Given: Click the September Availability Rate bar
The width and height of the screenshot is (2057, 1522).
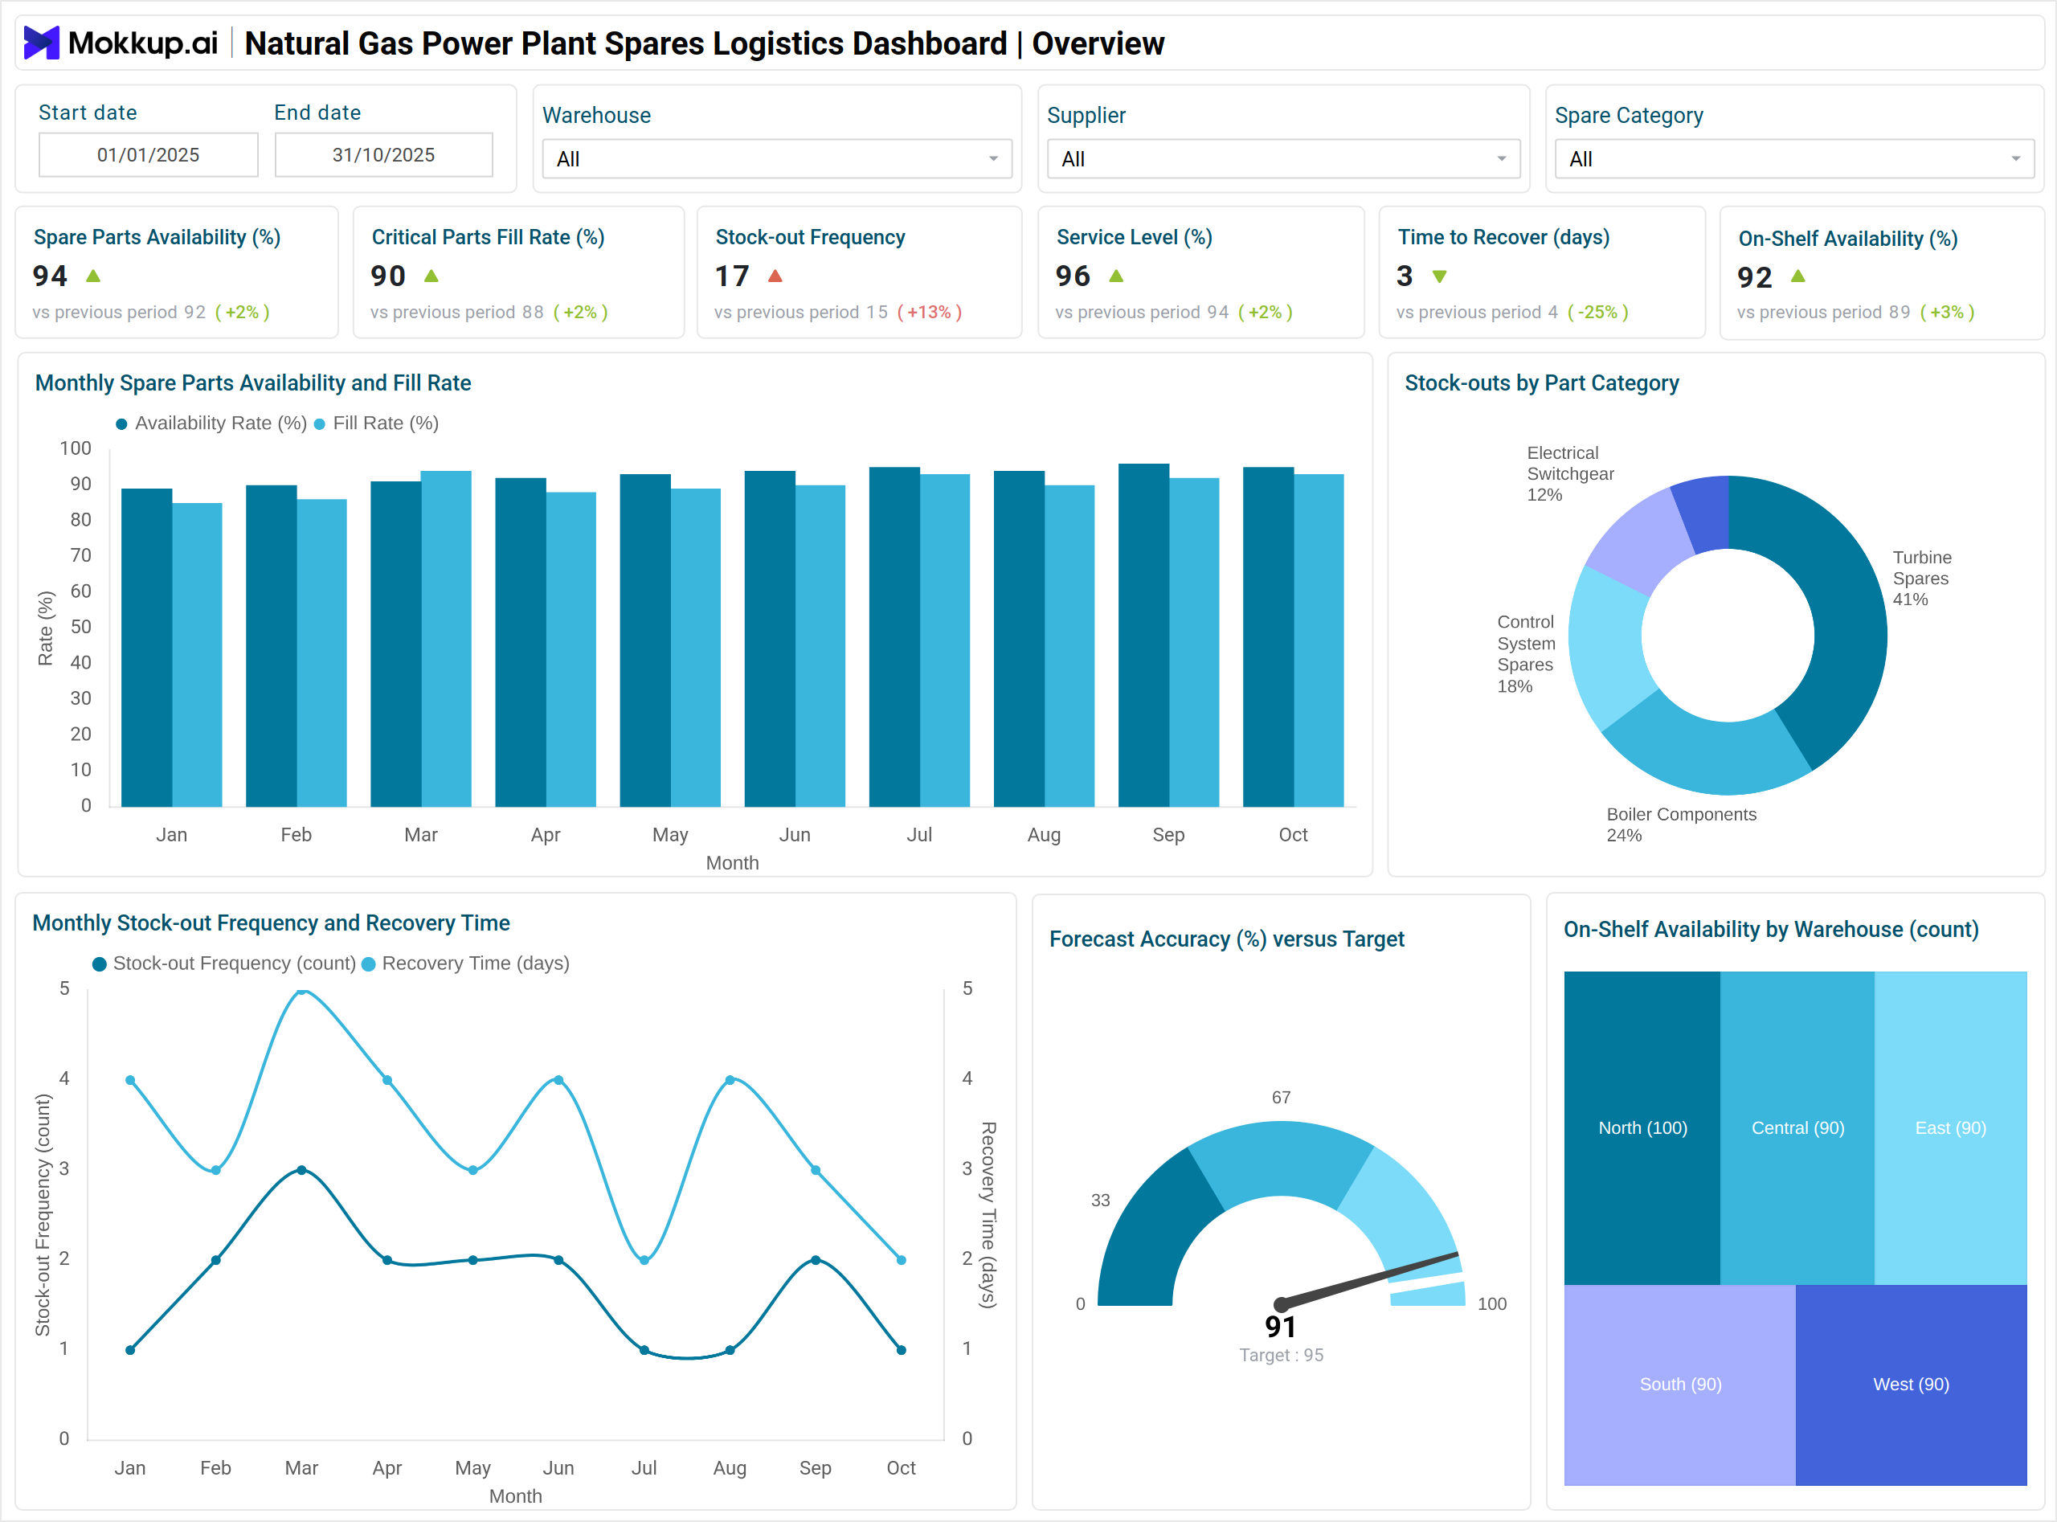Looking at the screenshot, I should (1143, 636).
